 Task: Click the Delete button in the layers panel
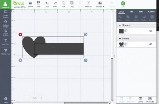click(x=140, y=100)
